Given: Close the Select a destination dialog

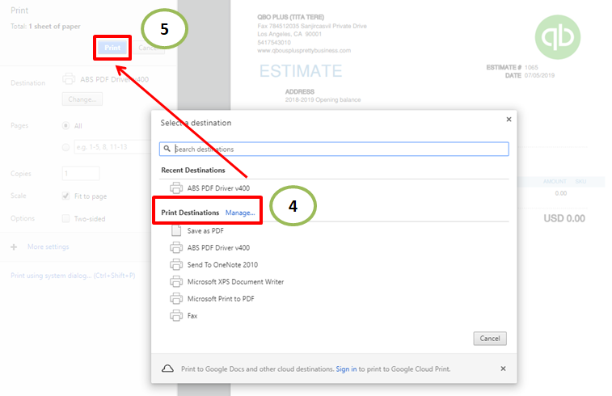Looking at the screenshot, I should (509, 120).
